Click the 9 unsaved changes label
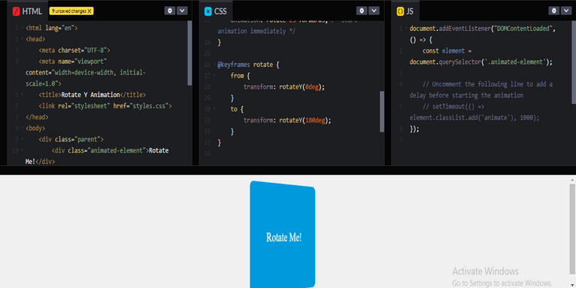Image resolution: width=576 pixels, height=288 pixels. click(x=68, y=11)
